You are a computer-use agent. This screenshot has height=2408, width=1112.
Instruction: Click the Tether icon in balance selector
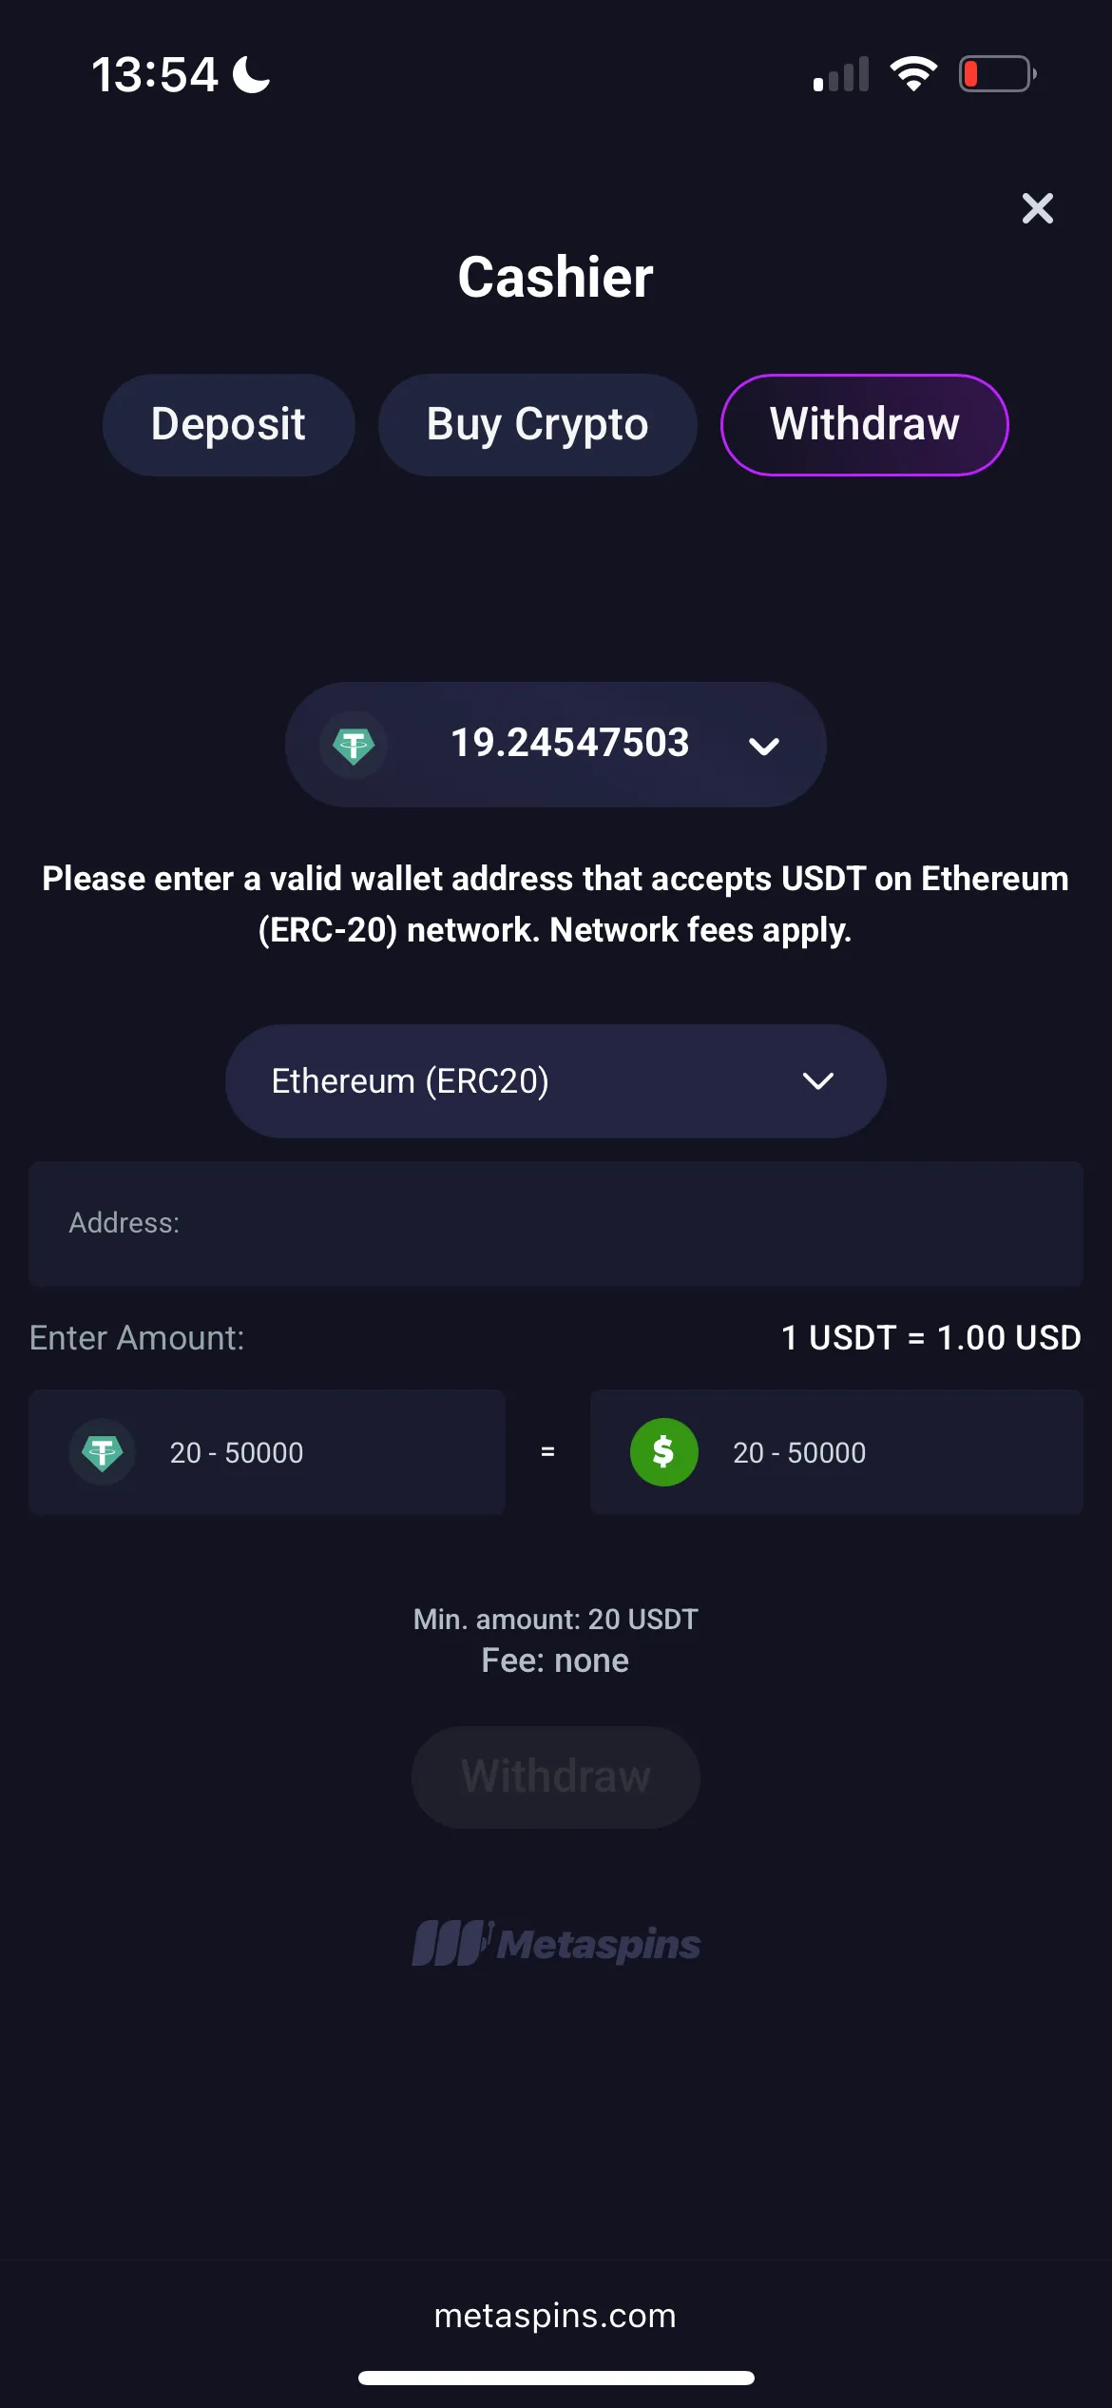tap(354, 745)
